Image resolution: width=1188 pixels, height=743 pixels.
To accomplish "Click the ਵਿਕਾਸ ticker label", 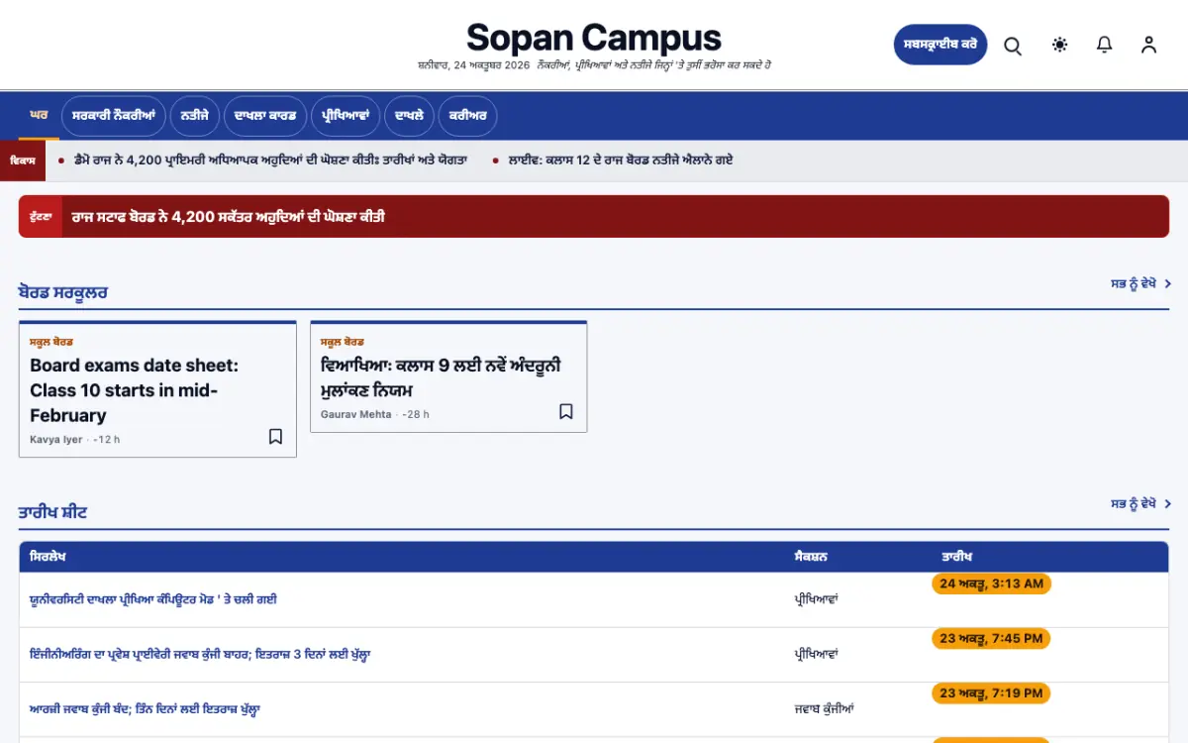I will pyautogui.click(x=23, y=160).
